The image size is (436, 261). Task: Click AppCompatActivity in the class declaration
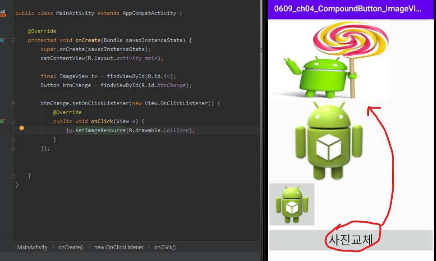(x=149, y=13)
